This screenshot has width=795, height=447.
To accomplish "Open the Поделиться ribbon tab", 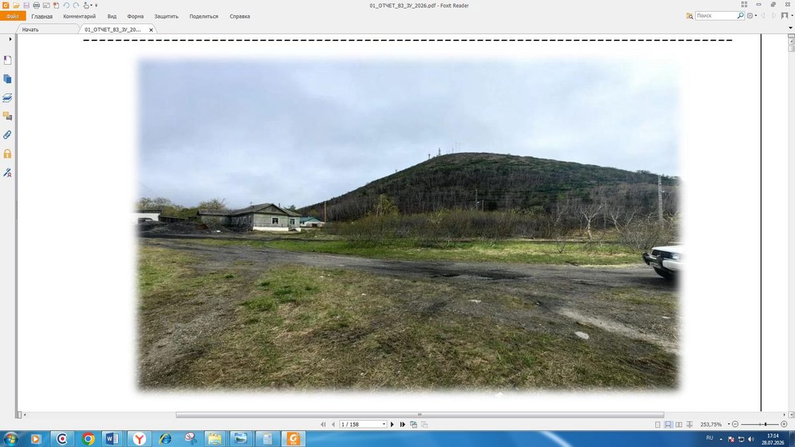I will tap(203, 16).
